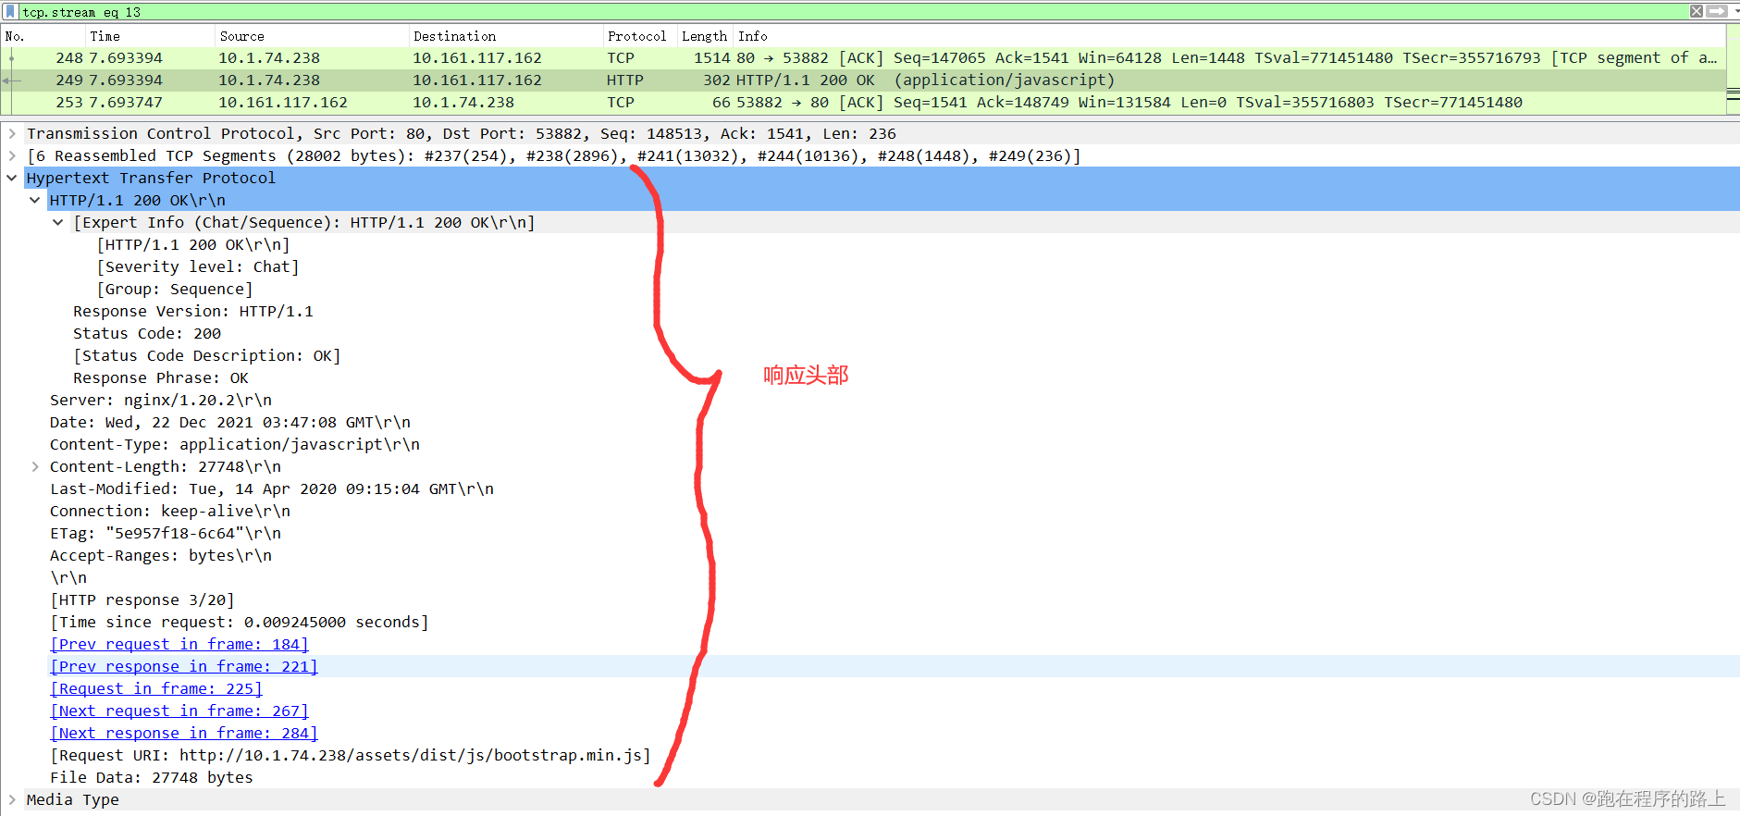Viewport: 1740px width, 816px height.
Task: Sort by the Protocol column header
Action: tap(639, 36)
